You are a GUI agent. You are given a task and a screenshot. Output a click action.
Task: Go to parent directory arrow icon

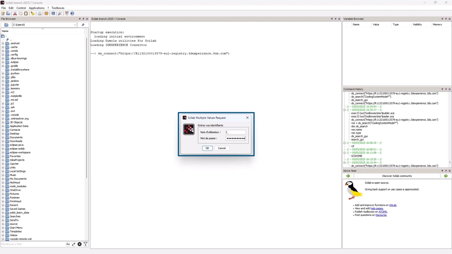click(83, 25)
